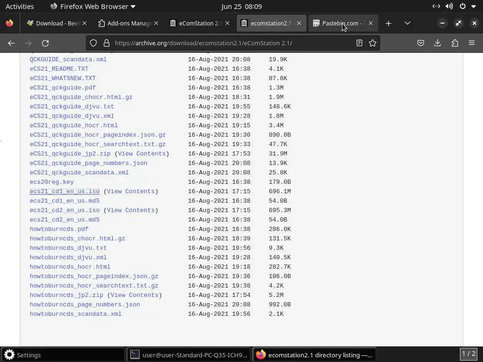
Task: Open the power icon menu
Action: (463, 7)
